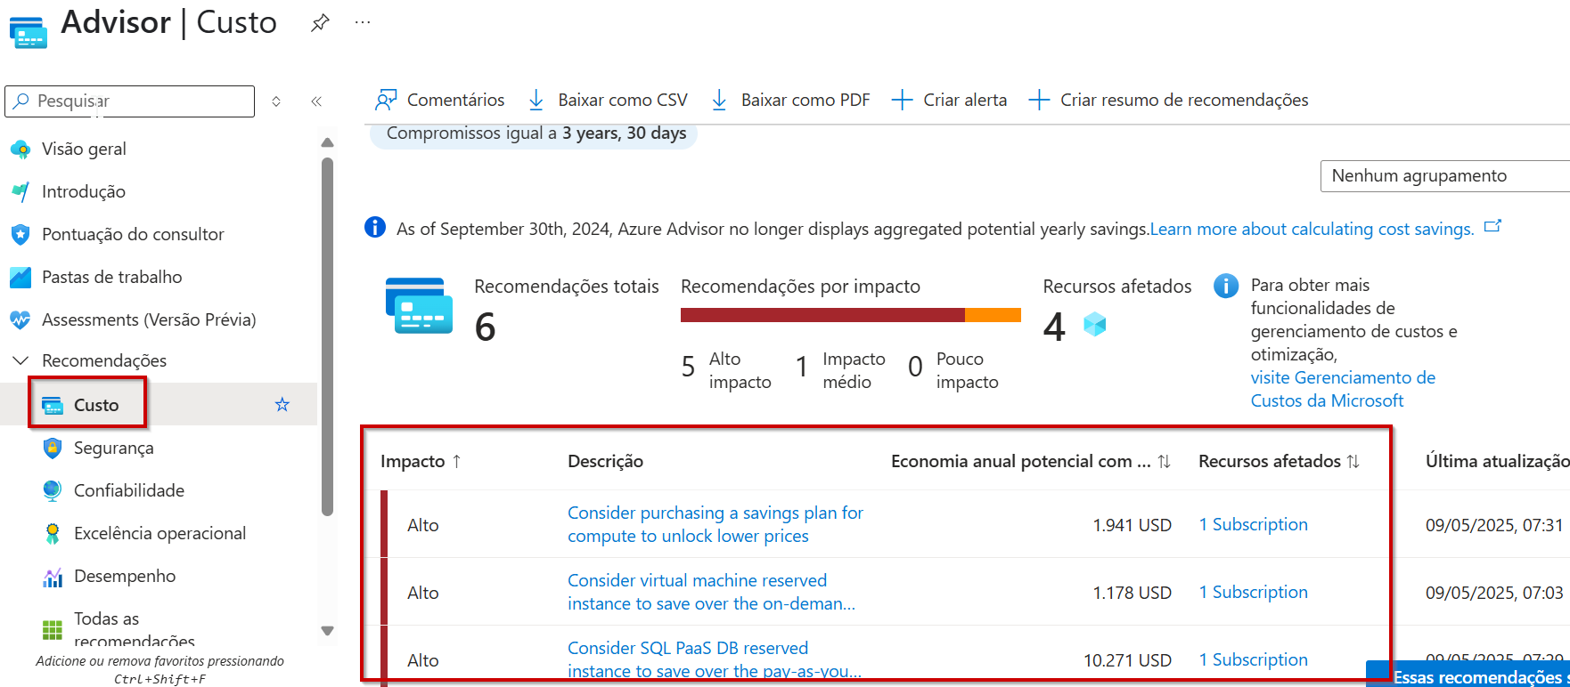Click the Desempenho chart icon
Image resolution: width=1570 pixels, height=687 pixels.
[53, 577]
